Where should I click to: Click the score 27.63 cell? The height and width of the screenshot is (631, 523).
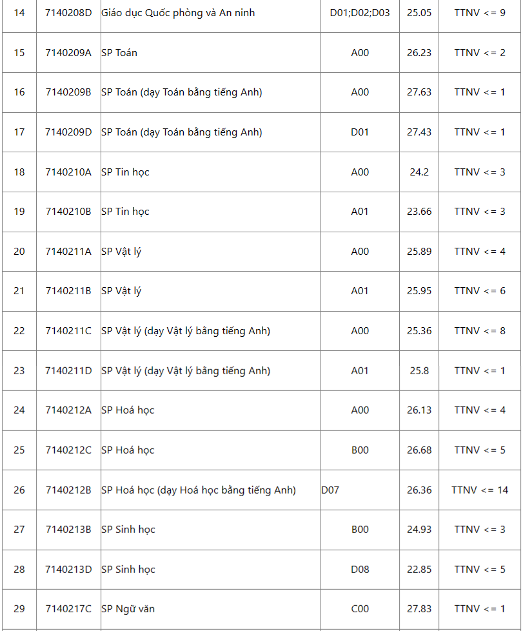tap(419, 92)
